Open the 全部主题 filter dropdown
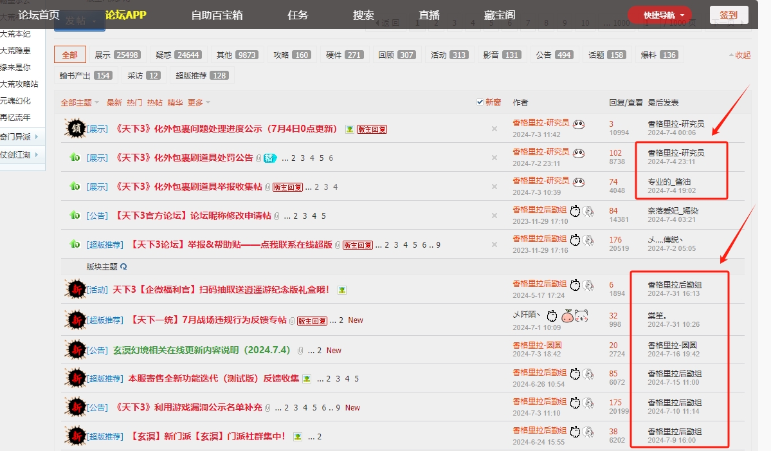771x451 pixels. tap(80, 103)
